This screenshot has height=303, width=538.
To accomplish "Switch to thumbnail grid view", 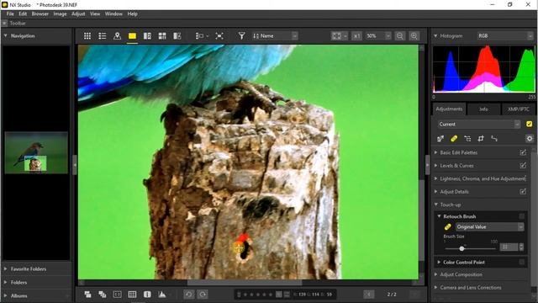I will click(87, 35).
